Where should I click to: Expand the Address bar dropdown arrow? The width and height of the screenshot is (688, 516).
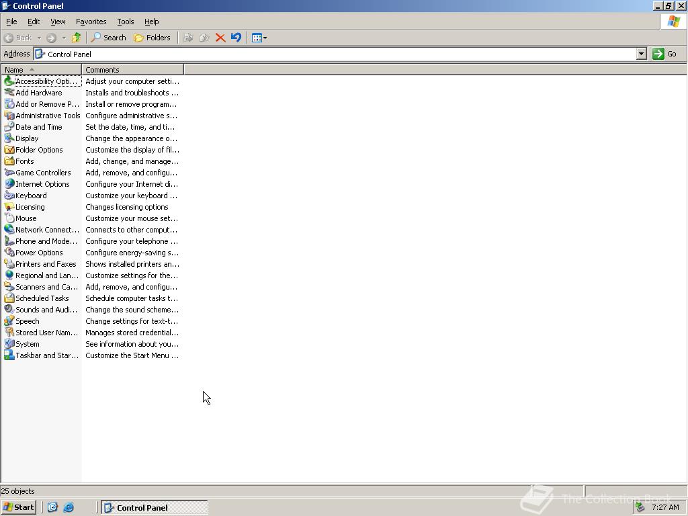641,54
